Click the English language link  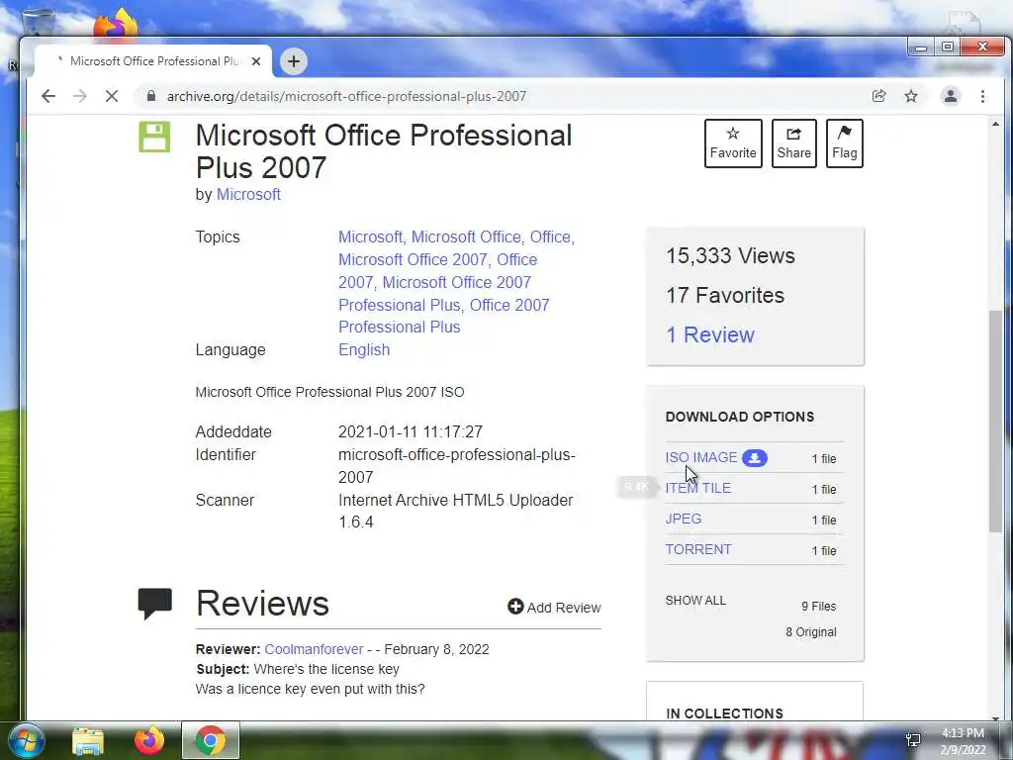point(364,349)
